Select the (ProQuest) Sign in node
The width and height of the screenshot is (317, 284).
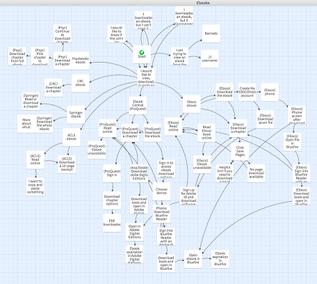(112, 173)
